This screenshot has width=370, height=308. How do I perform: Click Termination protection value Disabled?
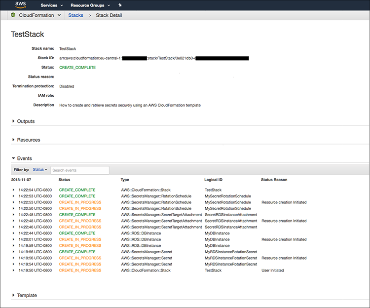click(x=67, y=86)
